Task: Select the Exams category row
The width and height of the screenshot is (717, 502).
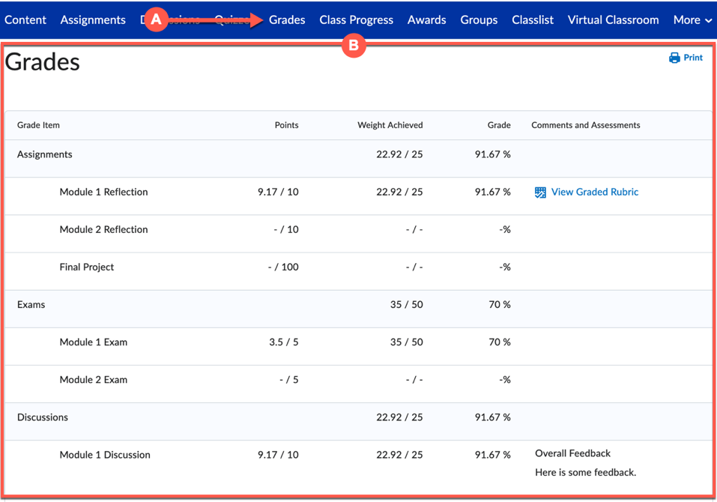Action: pos(31,305)
